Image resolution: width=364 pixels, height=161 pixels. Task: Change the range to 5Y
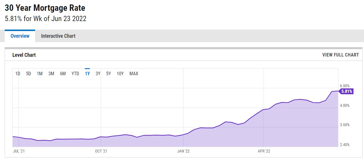pos(108,73)
